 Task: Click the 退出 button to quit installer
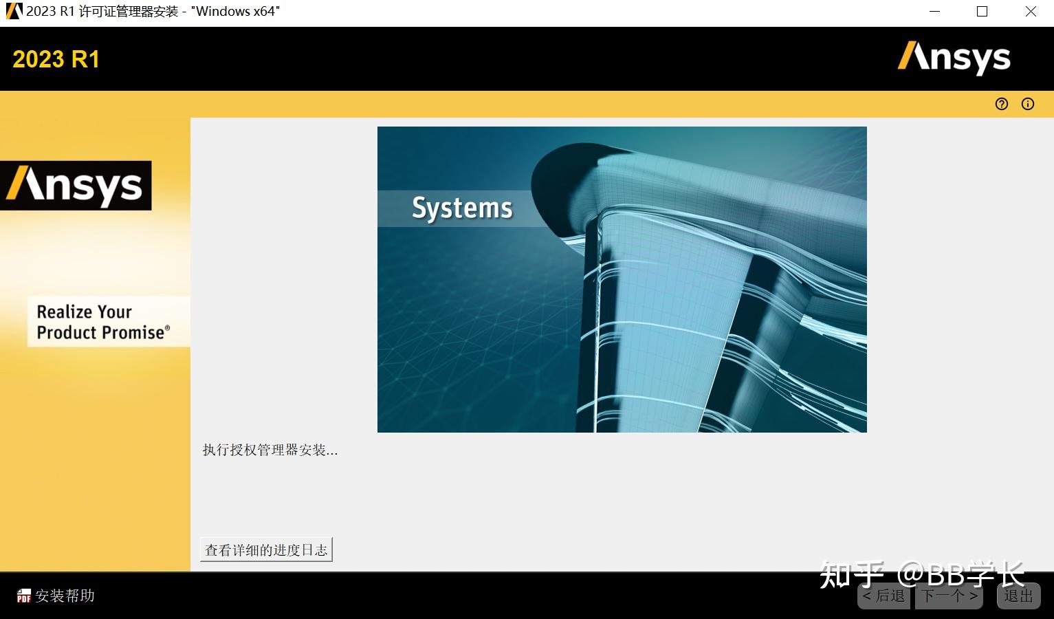[1018, 596]
